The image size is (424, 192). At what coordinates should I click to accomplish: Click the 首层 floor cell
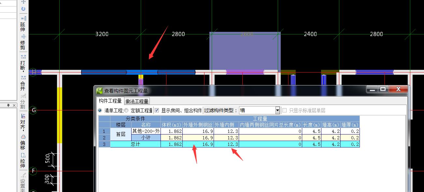coord(120,134)
